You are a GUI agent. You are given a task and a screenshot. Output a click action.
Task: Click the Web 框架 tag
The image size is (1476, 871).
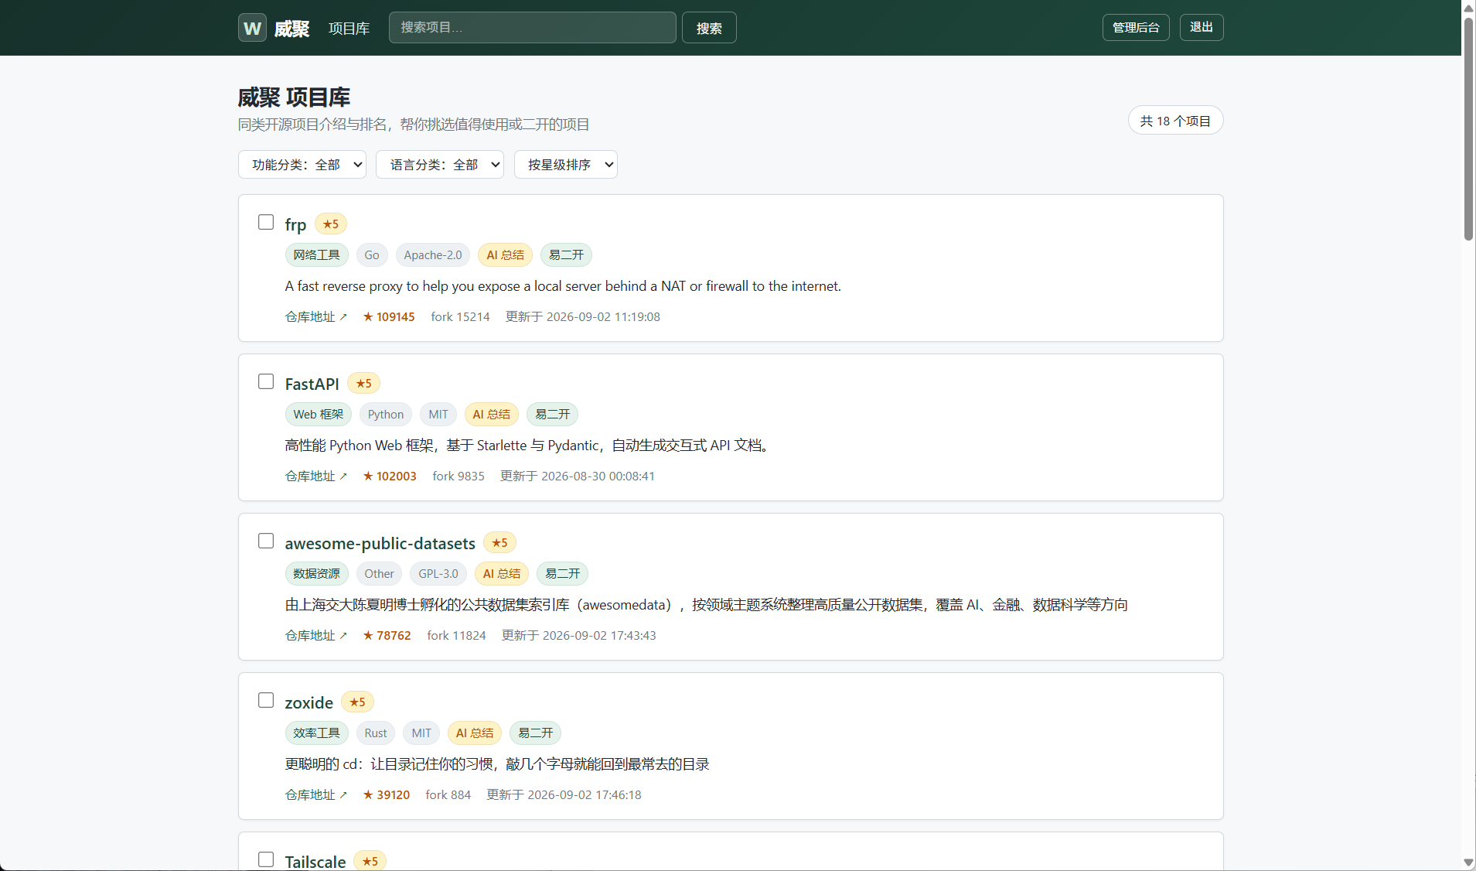click(x=318, y=415)
